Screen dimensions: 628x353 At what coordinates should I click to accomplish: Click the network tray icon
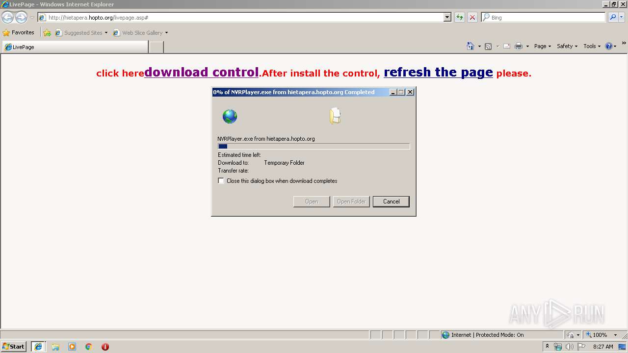558,347
